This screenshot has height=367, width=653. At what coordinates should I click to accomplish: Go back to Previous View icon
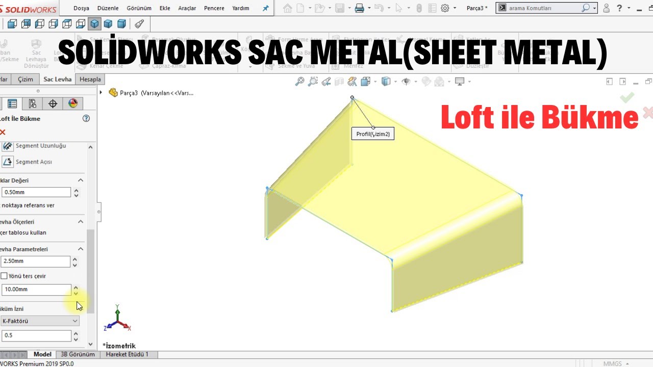326,81
